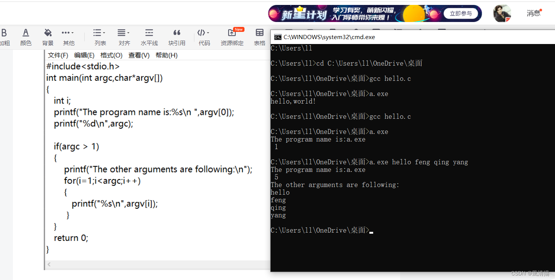Click the line "int main(int argc,char*argv[])"
The width and height of the screenshot is (555, 280).
[x=104, y=78]
